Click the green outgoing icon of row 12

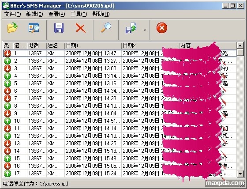point(7,136)
